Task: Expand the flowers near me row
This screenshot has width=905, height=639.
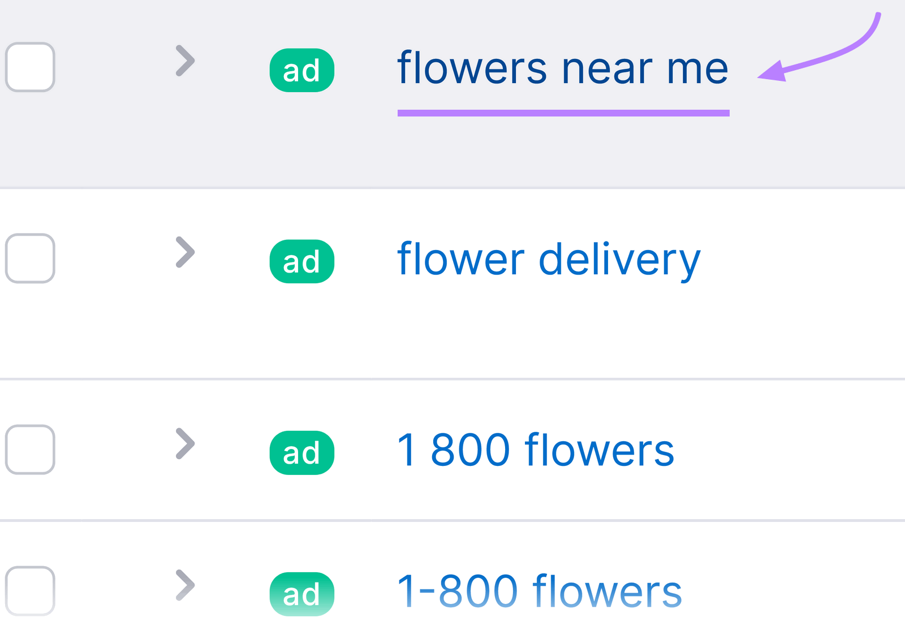Action: click(185, 61)
